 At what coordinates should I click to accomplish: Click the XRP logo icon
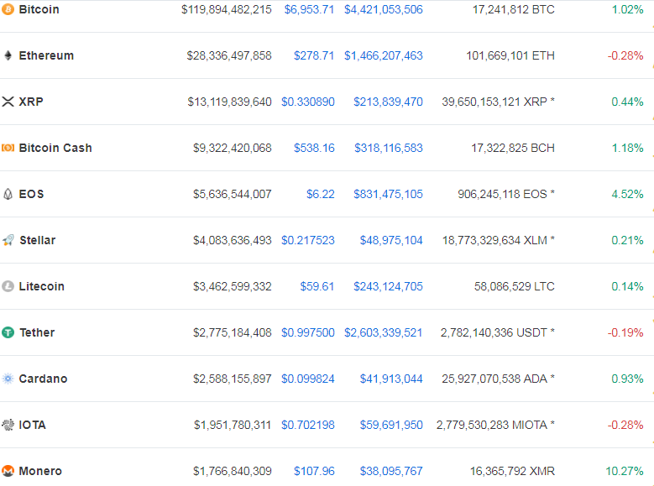(8, 102)
